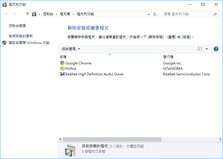Maximize the 程式和功能 window
The image size is (223, 159).
point(203,4)
